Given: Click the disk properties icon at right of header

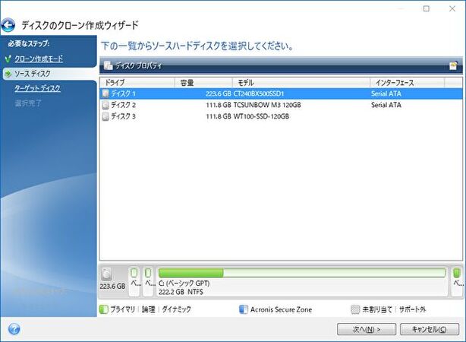Looking at the screenshot, I should click(454, 65).
